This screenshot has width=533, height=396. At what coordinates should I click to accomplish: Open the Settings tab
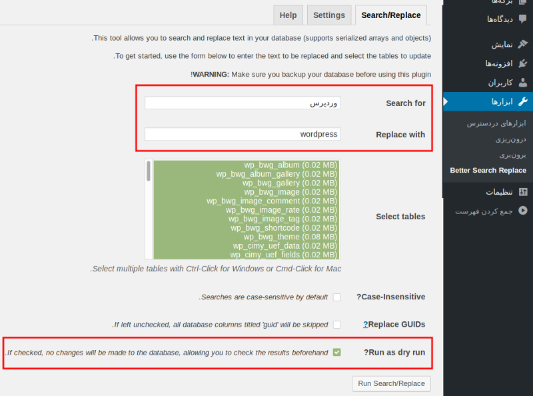pyautogui.click(x=329, y=15)
